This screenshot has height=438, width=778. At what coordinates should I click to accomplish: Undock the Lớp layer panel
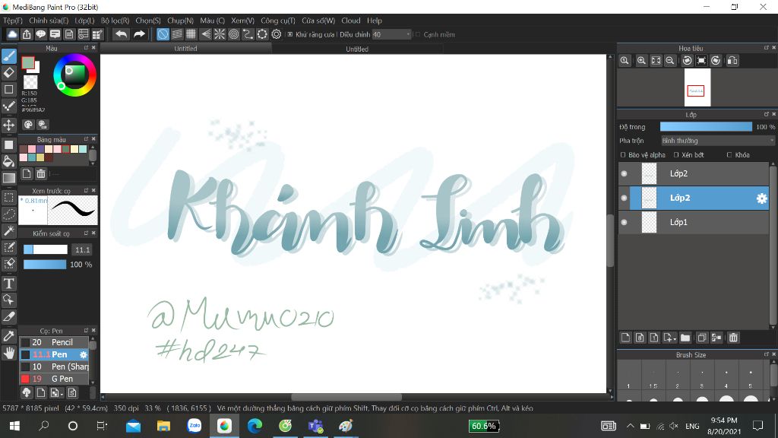766,114
